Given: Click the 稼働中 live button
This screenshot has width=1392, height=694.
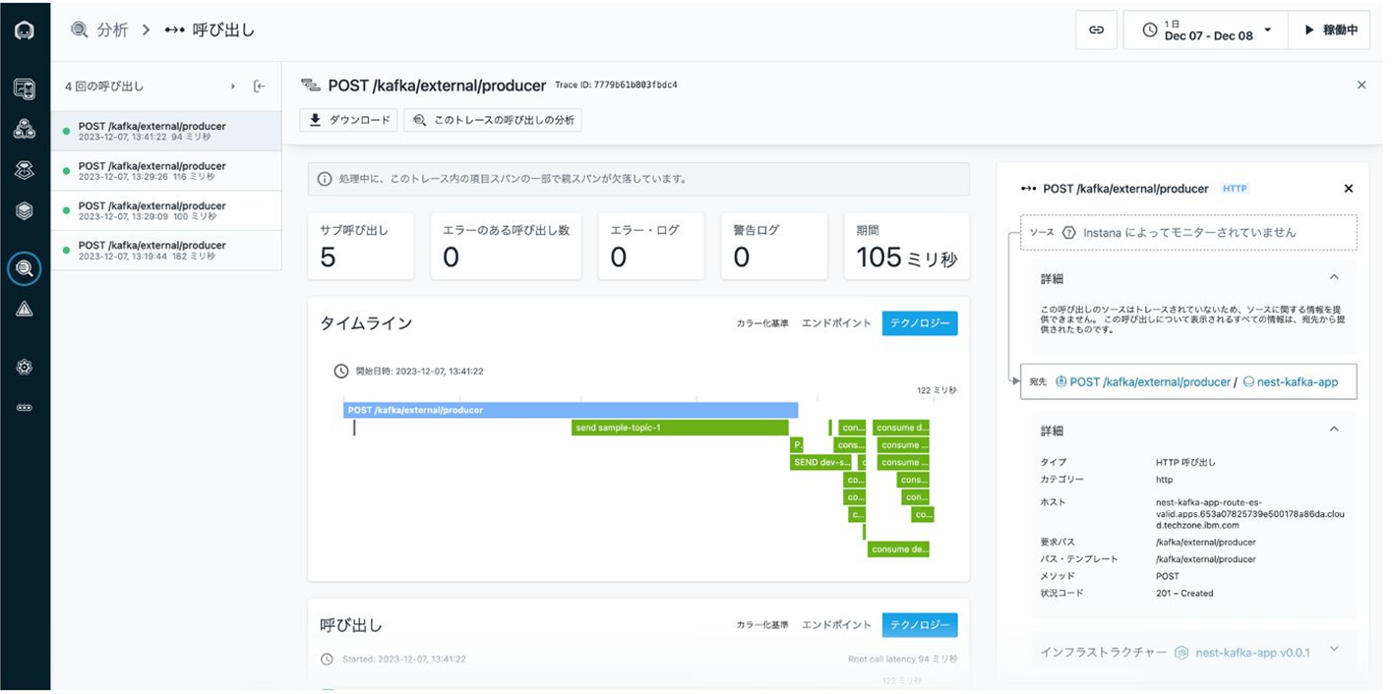Looking at the screenshot, I should point(1330,30).
